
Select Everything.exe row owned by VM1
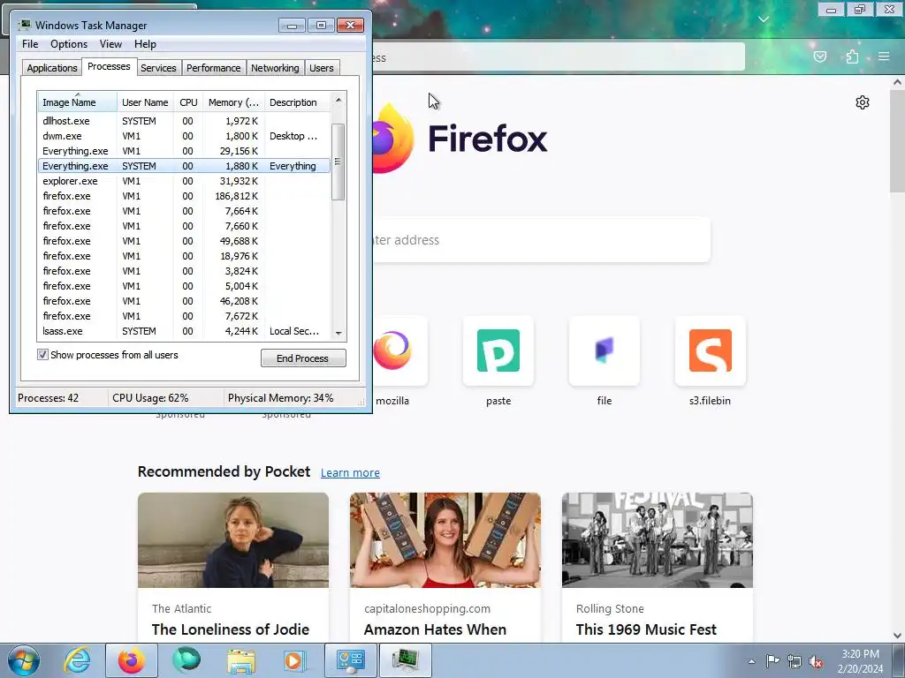pos(184,151)
